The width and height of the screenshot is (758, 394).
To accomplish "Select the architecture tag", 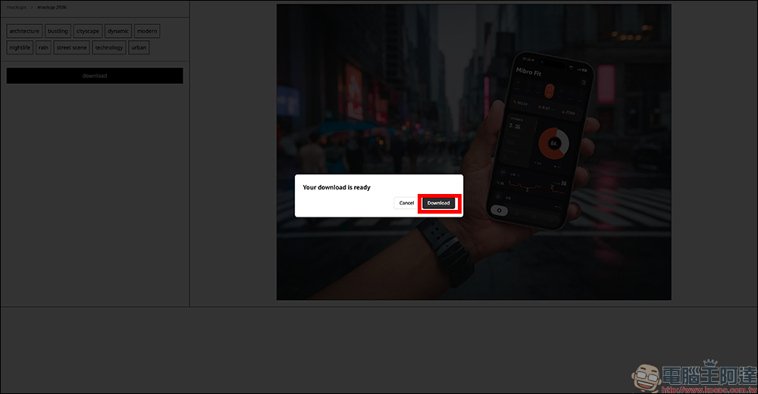I will 24,31.
